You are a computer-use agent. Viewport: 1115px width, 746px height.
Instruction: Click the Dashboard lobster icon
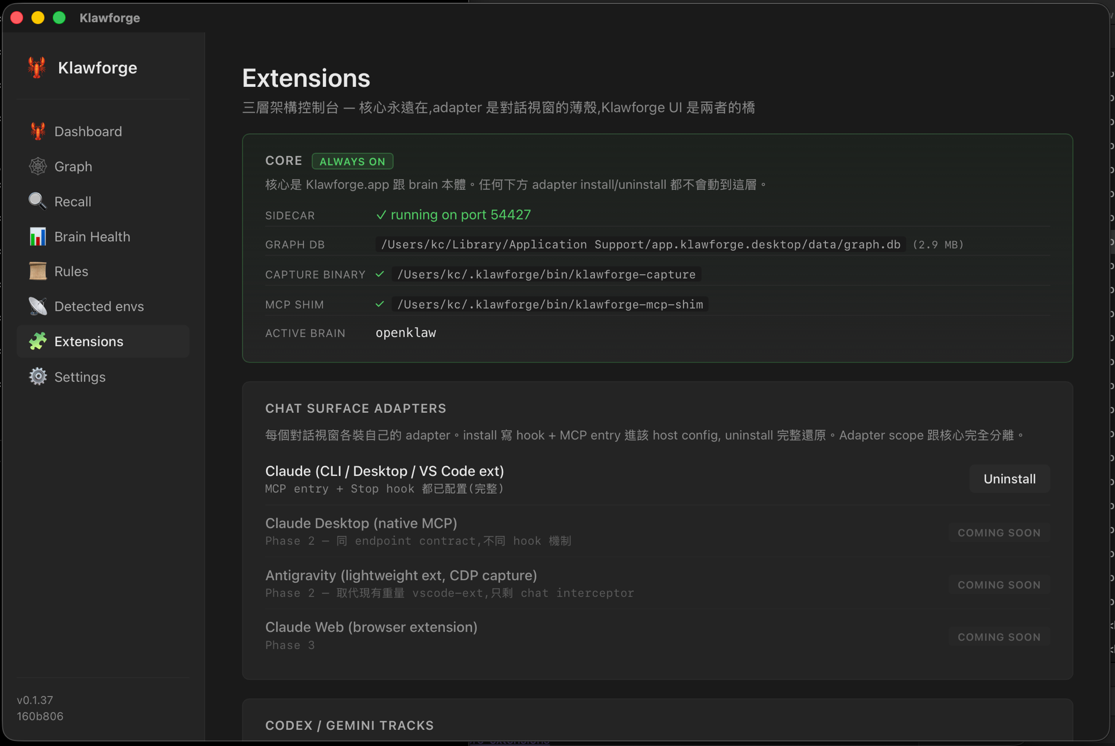point(37,131)
